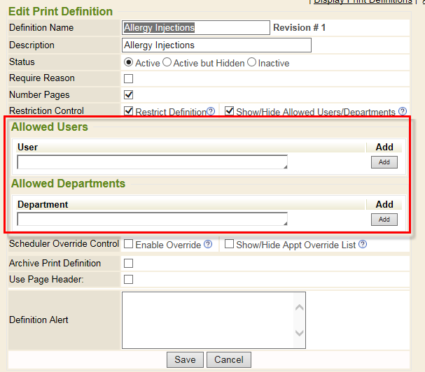
Task: Open help icon next to Enable Override
Action: point(208,245)
